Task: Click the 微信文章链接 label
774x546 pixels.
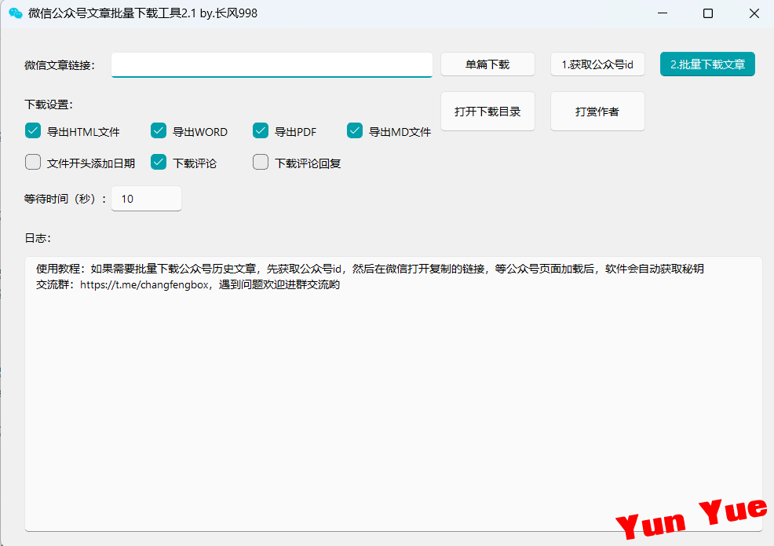Action: coord(60,65)
